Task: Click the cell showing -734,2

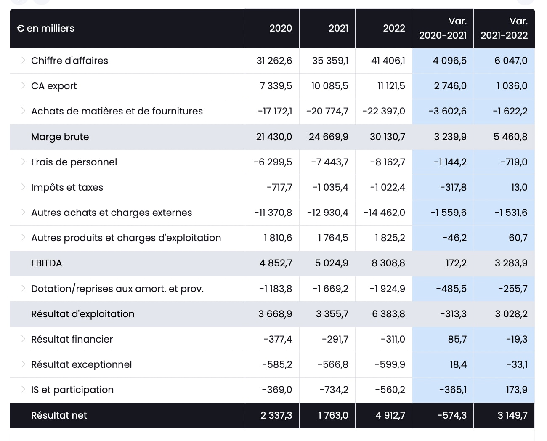Action: click(x=334, y=390)
